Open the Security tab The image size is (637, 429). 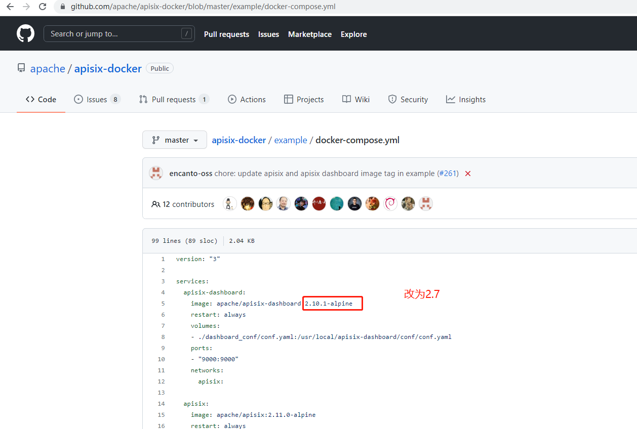point(408,99)
